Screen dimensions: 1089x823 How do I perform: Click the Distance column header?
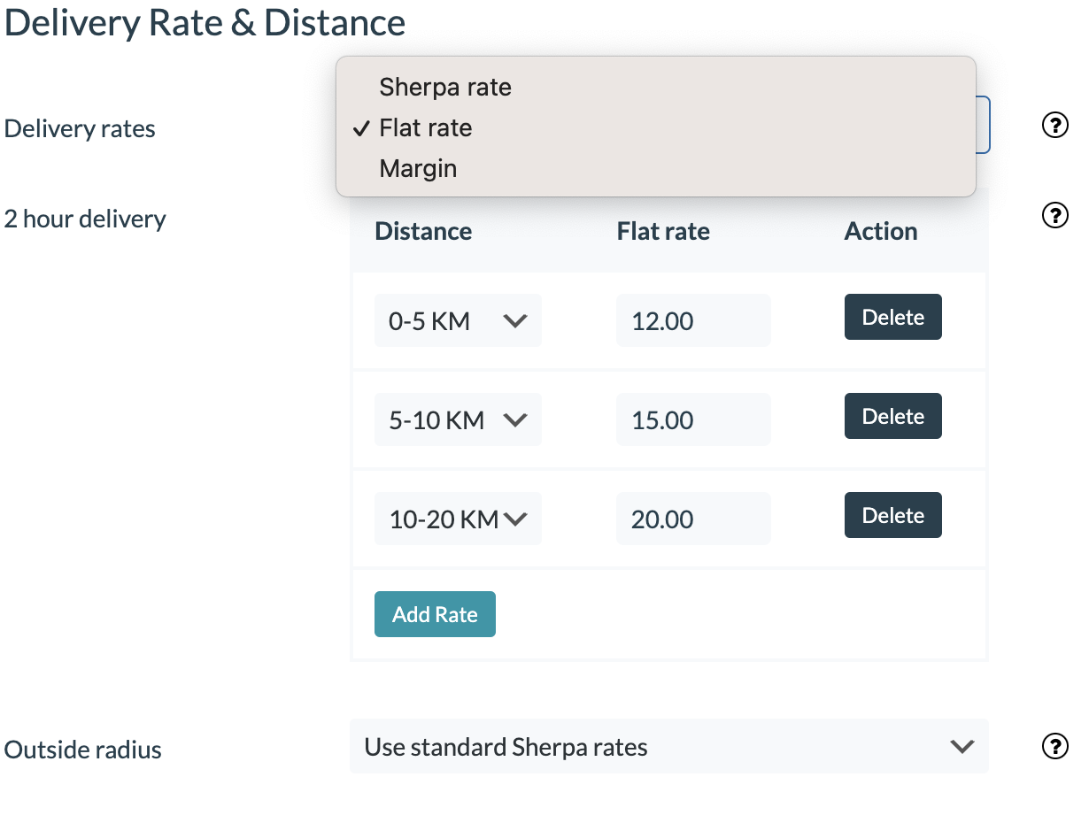[423, 232]
